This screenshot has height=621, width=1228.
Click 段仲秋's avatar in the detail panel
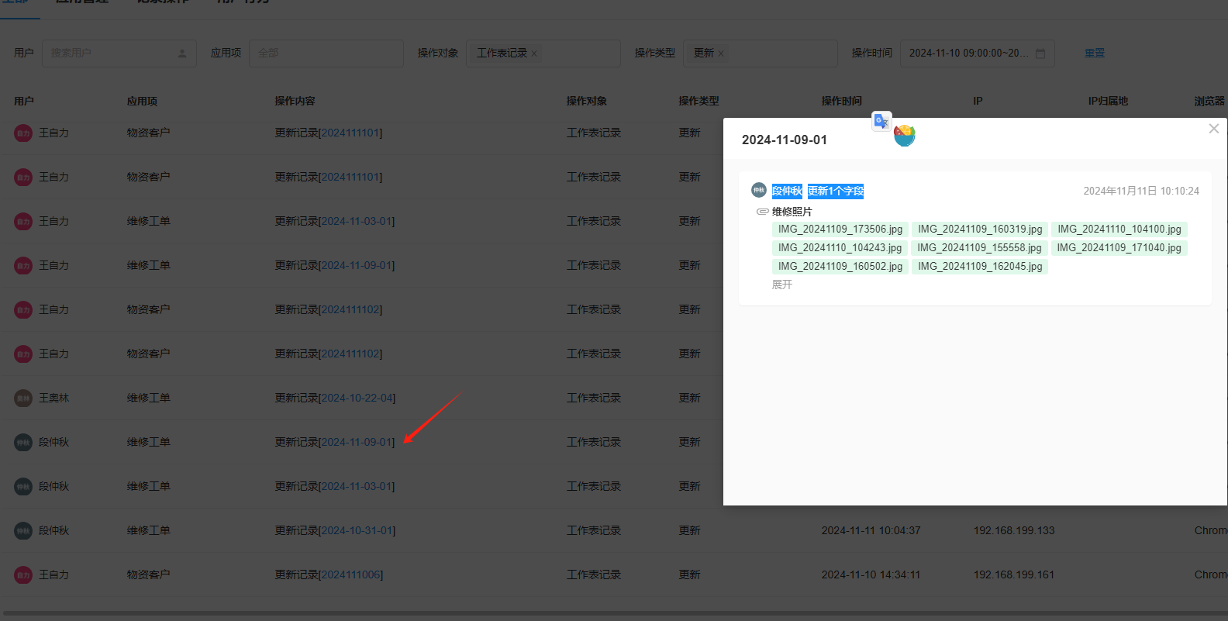click(758, 191)
